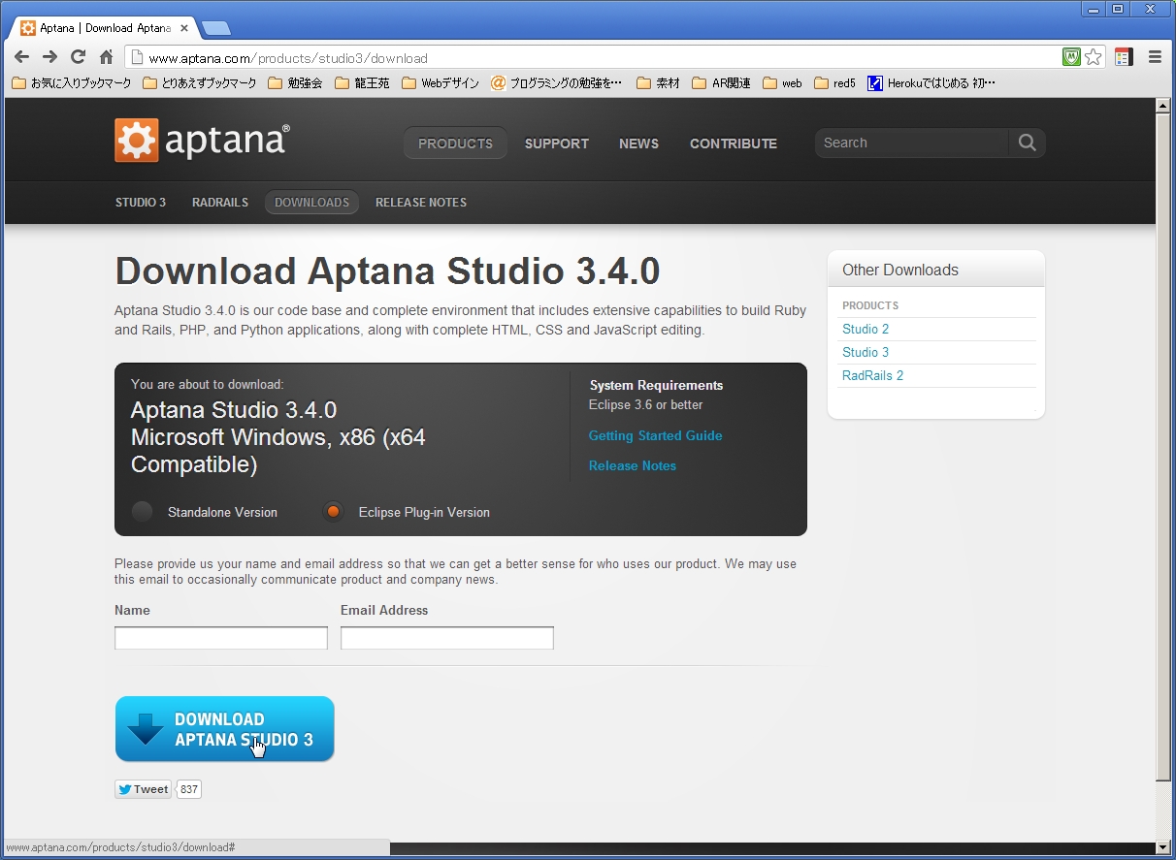This screenshot has height=860, width=1176.
Task: Go to the NEWS section
Action: 638,143
